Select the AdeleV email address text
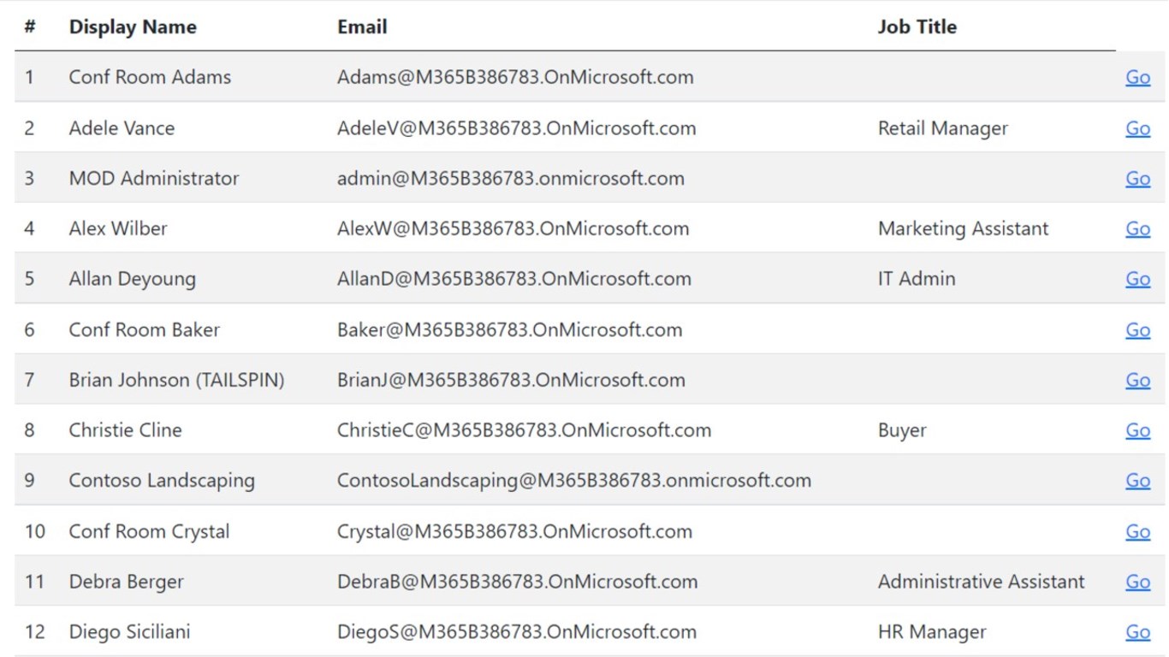 [516, 128]
